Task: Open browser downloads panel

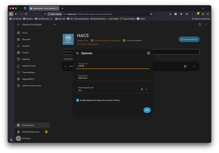Action: click(170, 14)
